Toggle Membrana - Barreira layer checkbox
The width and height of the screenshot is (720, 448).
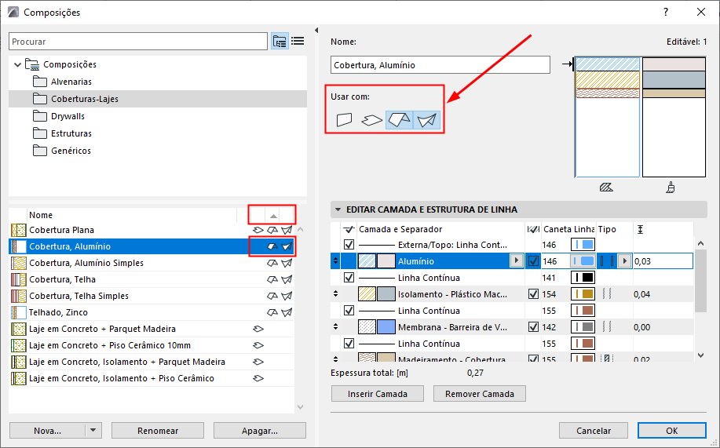[x=533, y=327]
